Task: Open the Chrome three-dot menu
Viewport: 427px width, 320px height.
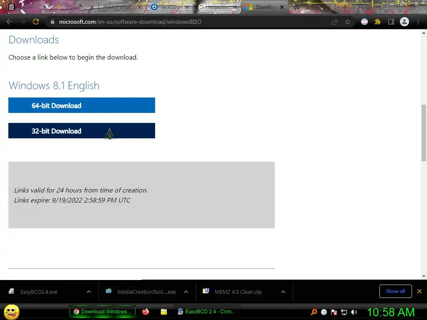Action: click(418, 22)
